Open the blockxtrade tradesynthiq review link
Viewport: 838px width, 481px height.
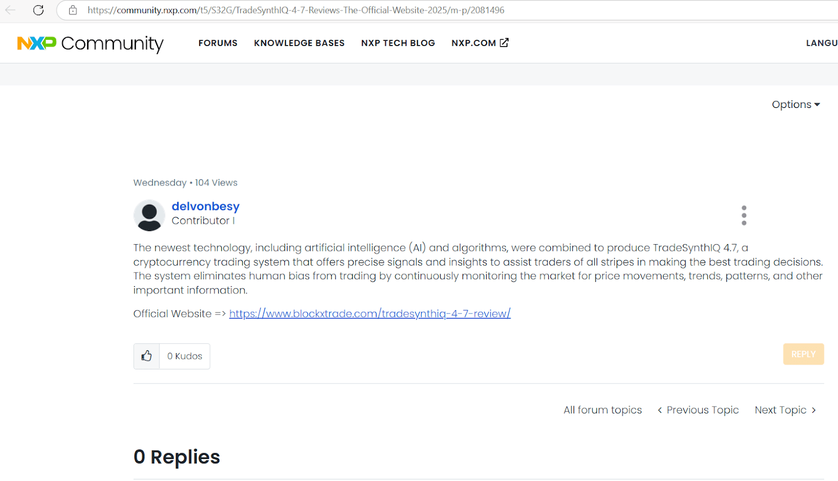pyautogui.click(x=369, y=313)
